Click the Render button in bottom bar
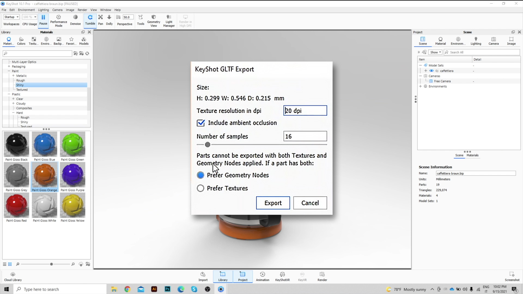 click(322, 276)
